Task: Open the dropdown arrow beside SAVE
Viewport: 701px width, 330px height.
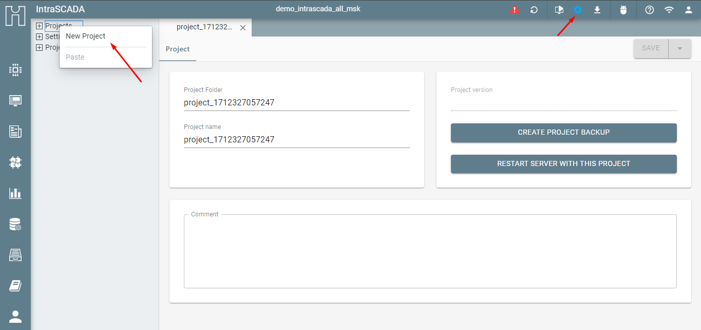Action: (x=680, y=48)
